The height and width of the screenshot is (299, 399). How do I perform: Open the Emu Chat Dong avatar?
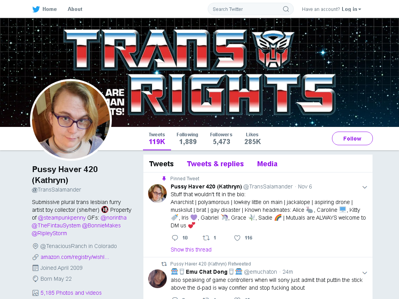pyautogui.click(x=157, y=279)
